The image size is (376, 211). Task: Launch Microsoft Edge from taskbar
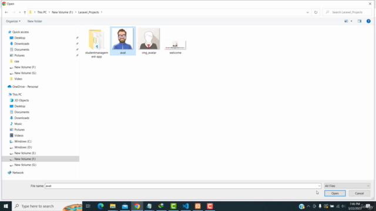tap(100, 206)
